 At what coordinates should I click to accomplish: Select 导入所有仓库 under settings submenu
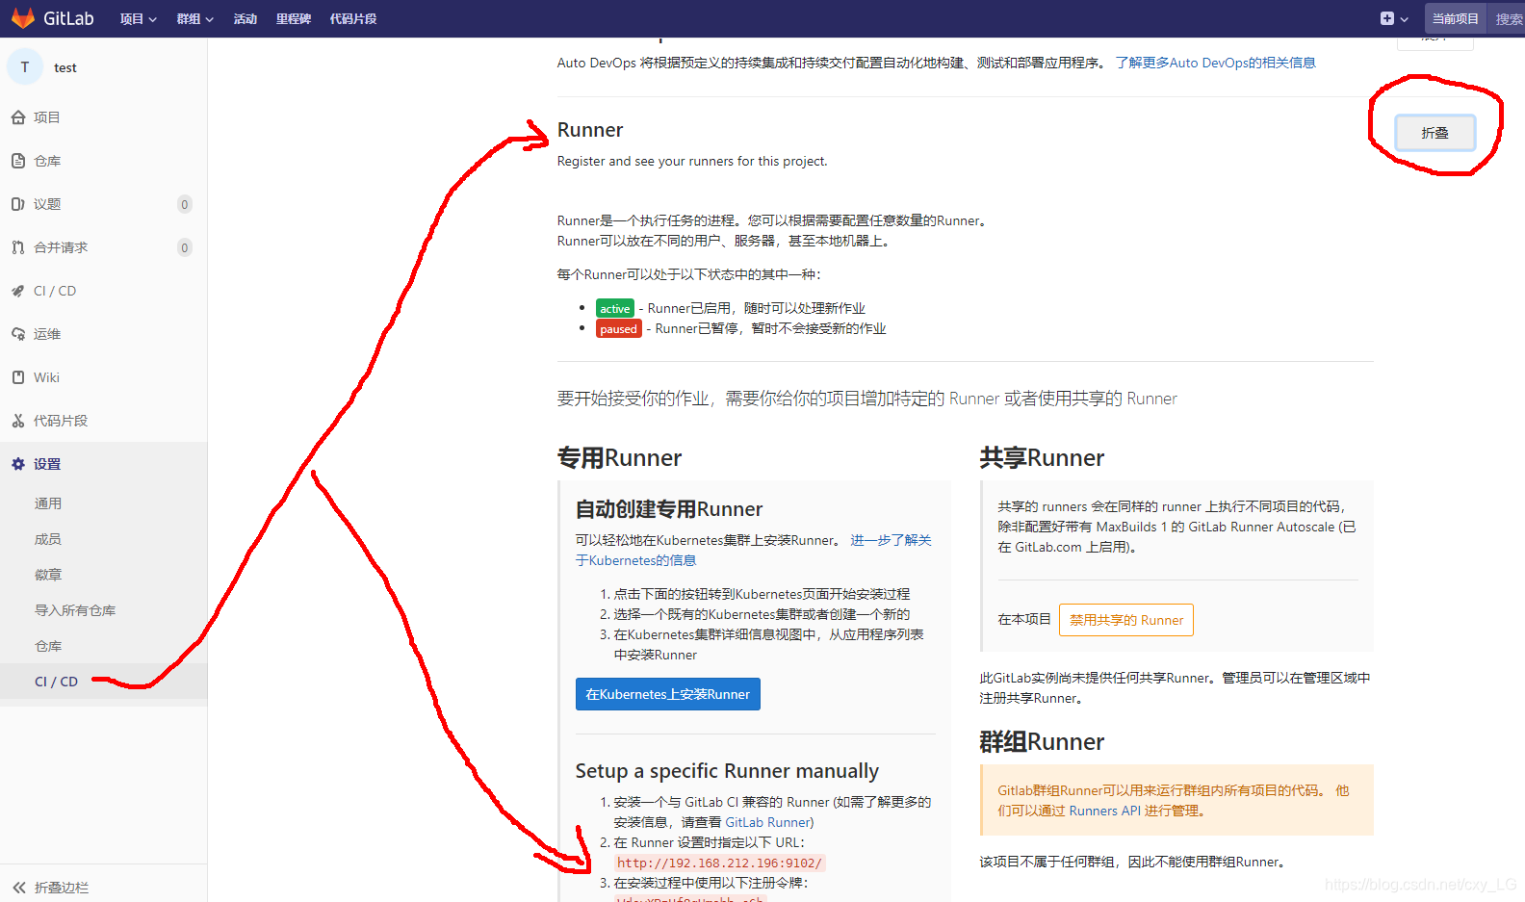tap(75, 610)
